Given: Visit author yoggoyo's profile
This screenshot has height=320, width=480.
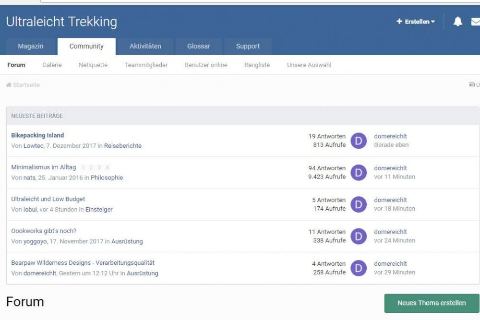Looking at the screenshot, I should click(x=35, y=241).
